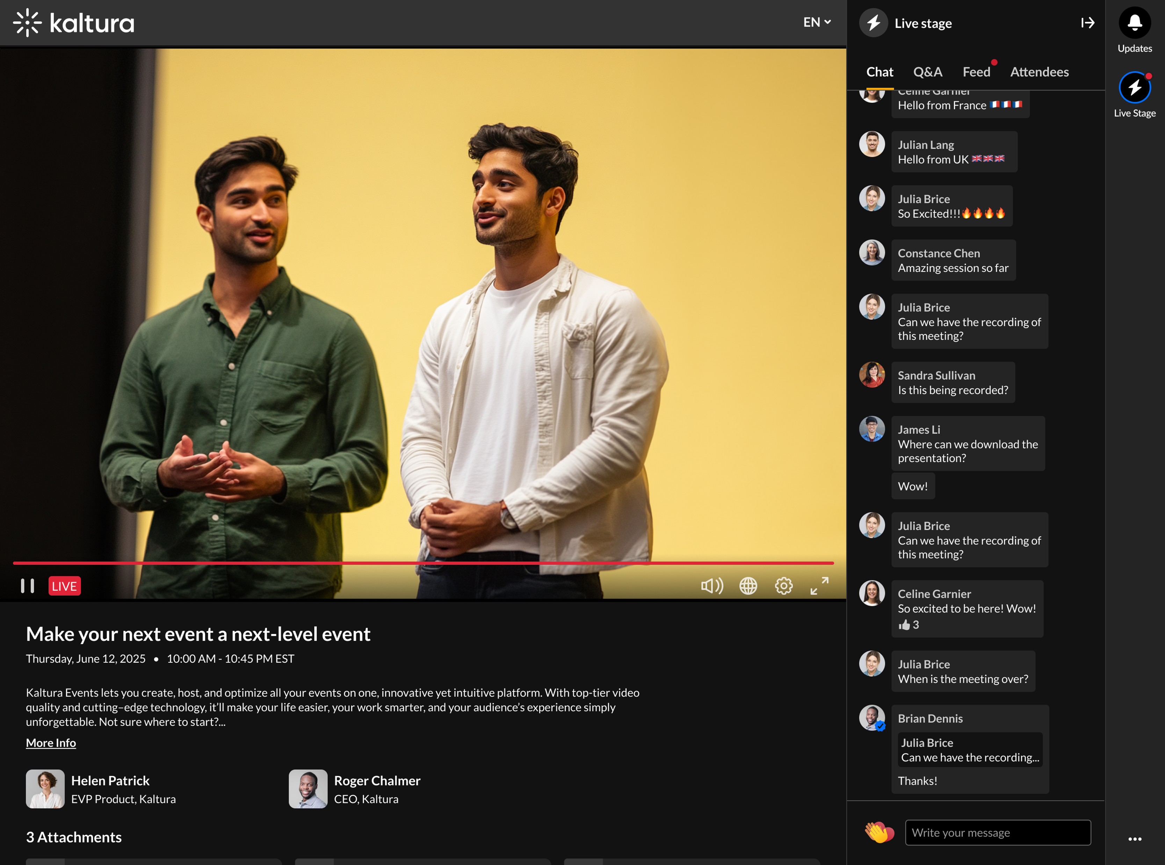Enter fullscreen video mode
This screenshot has height=865, width=1165.
tap(819, 586)
